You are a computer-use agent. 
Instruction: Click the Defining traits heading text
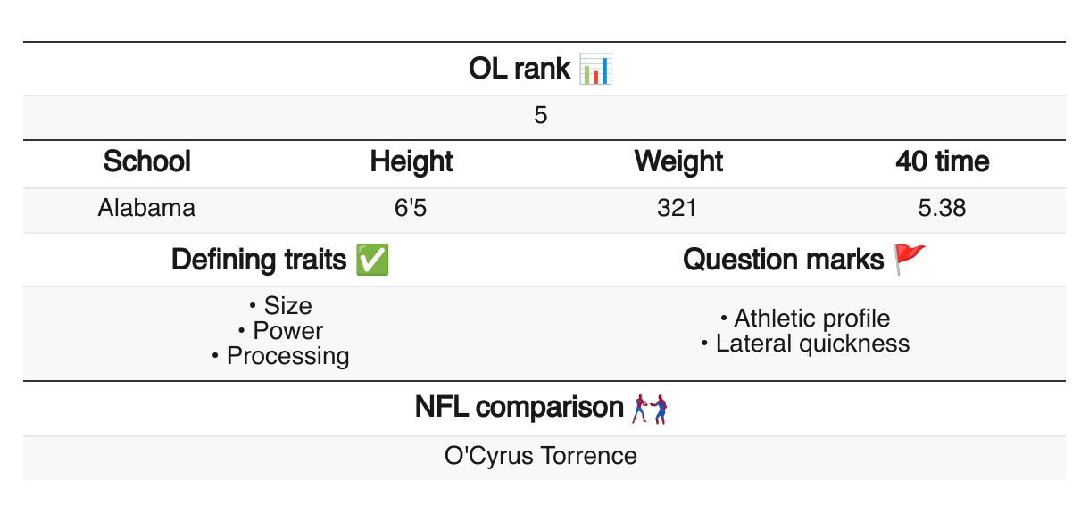pos(259,260)
